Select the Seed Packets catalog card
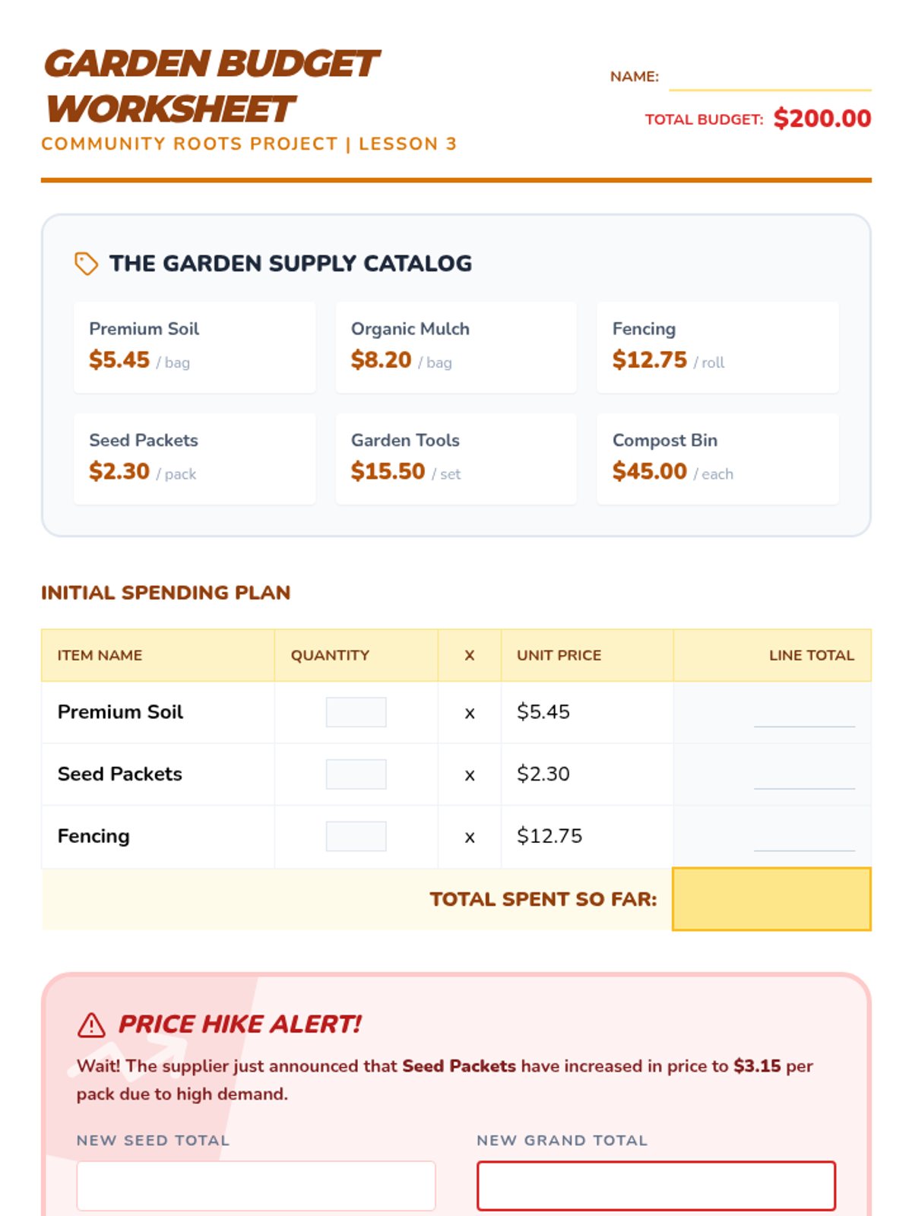The image size is (912, 1216). (195, 458)
